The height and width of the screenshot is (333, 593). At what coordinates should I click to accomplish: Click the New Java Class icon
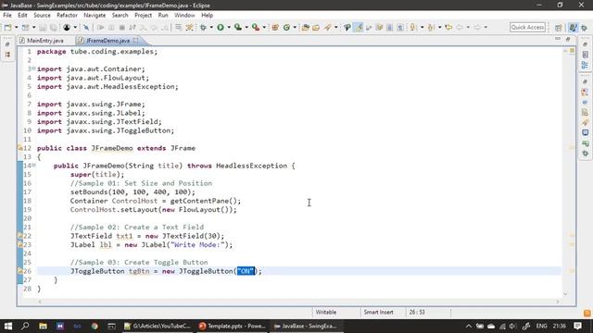click(286, 27)
